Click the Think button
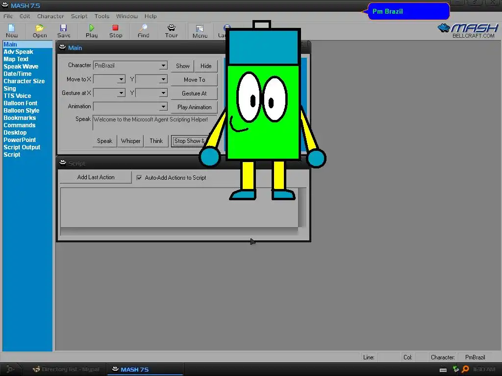 (x=156, y=141)
